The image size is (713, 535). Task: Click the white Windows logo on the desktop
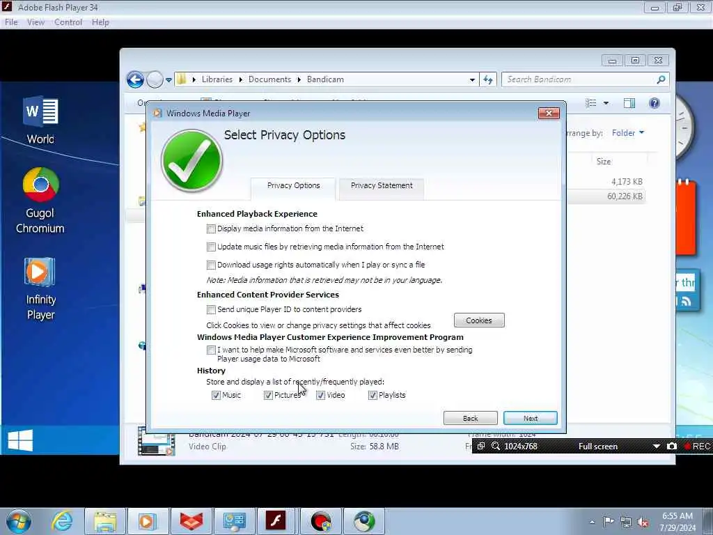tap(20, 440)
